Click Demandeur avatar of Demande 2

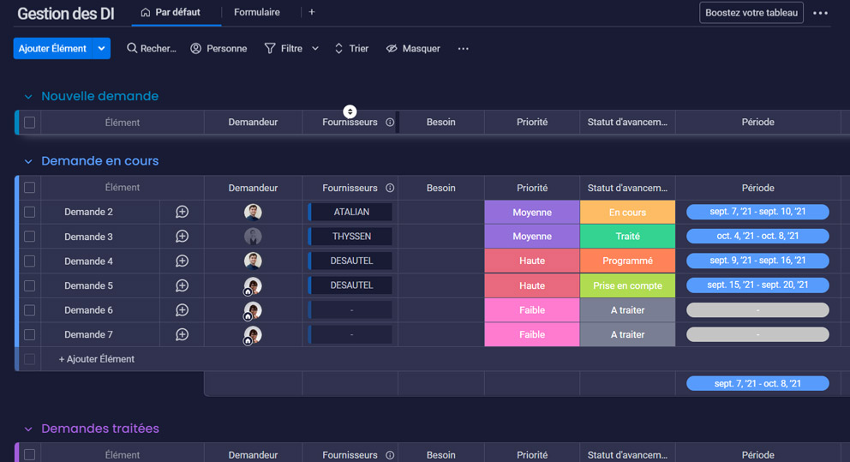coord(253,212)
